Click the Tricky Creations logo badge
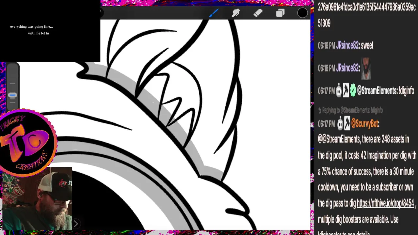The image size is (418, 235). coord(28,143)
